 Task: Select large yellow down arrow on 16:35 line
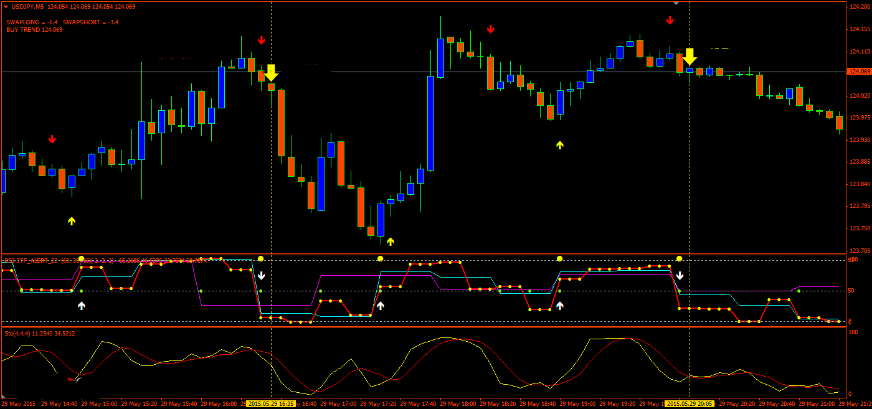271,73
